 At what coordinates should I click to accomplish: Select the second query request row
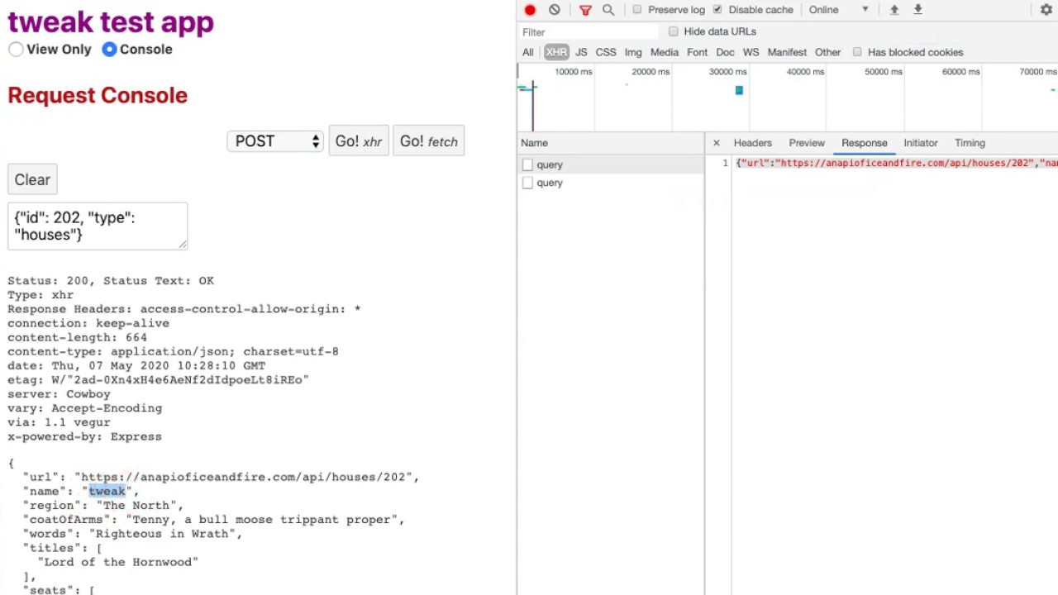coord(611,183)
